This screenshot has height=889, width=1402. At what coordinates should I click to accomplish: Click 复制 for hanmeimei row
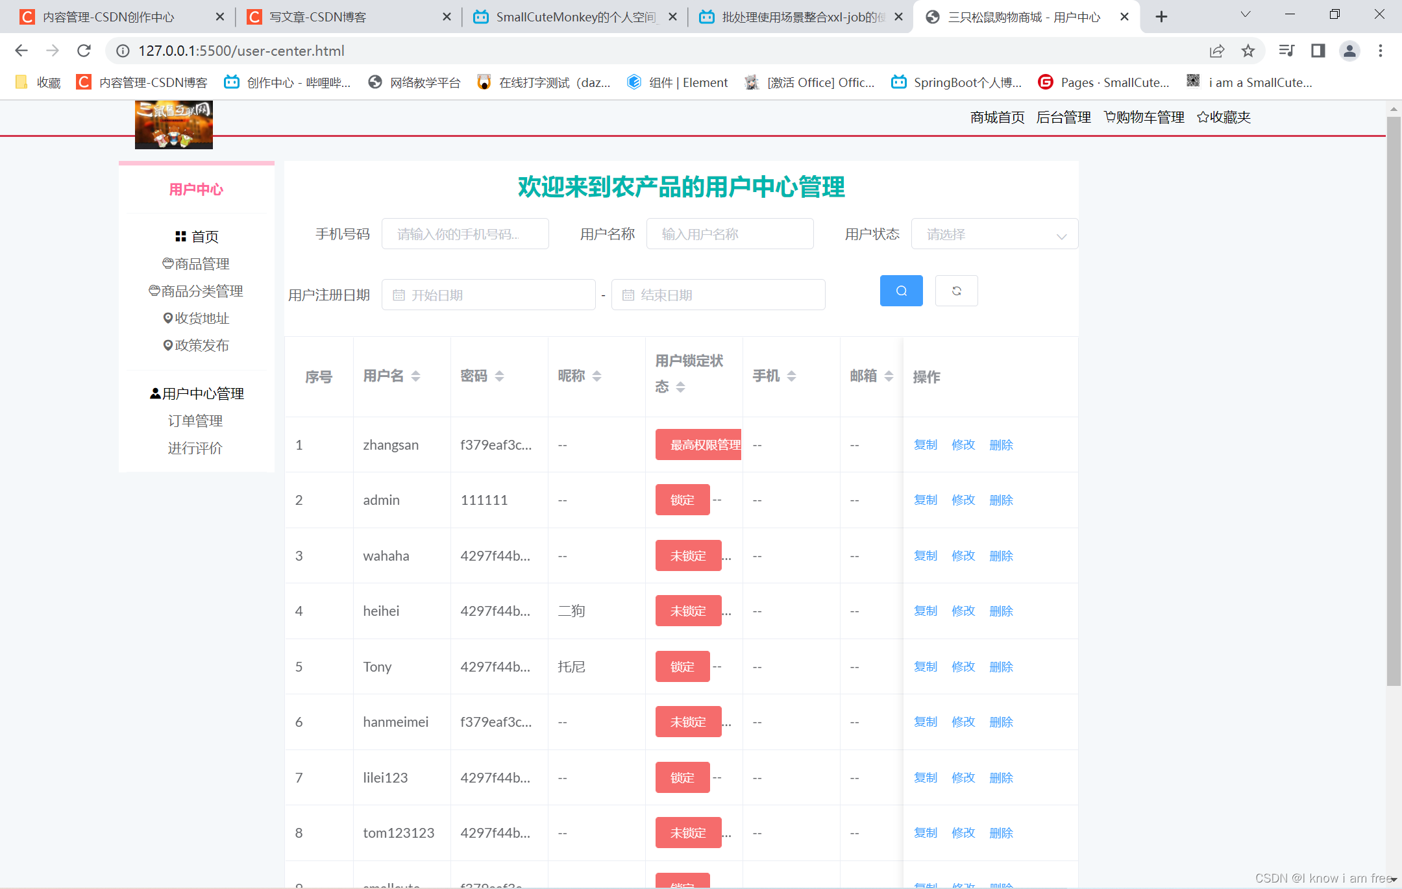926,722
